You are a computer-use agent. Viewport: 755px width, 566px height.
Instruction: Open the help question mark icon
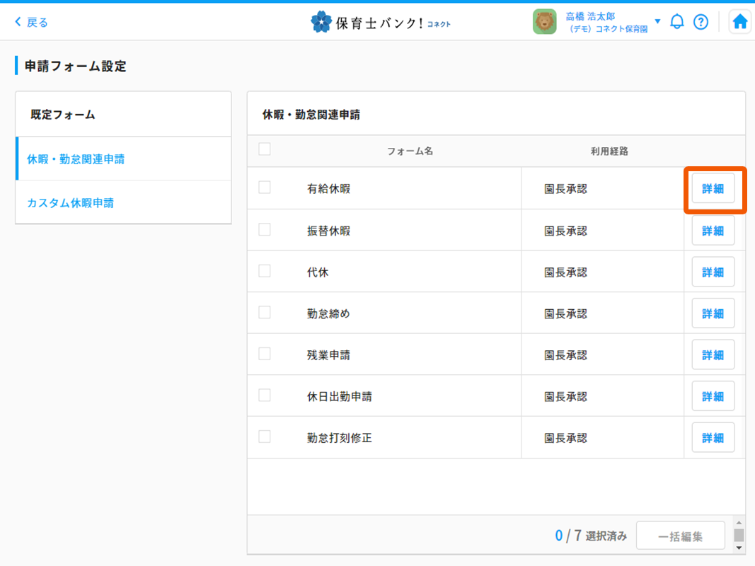(701, 22)
